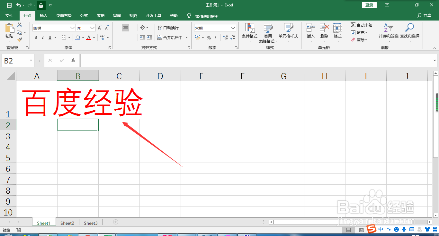Click the text orientation icon
Viewport: 439px width, 236px height.
(x=143, y=28)
